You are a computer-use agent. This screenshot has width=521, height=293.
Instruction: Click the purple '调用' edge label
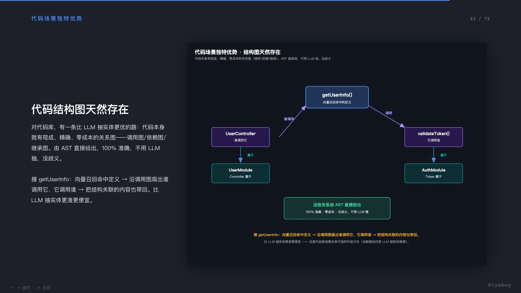[389, 113]
